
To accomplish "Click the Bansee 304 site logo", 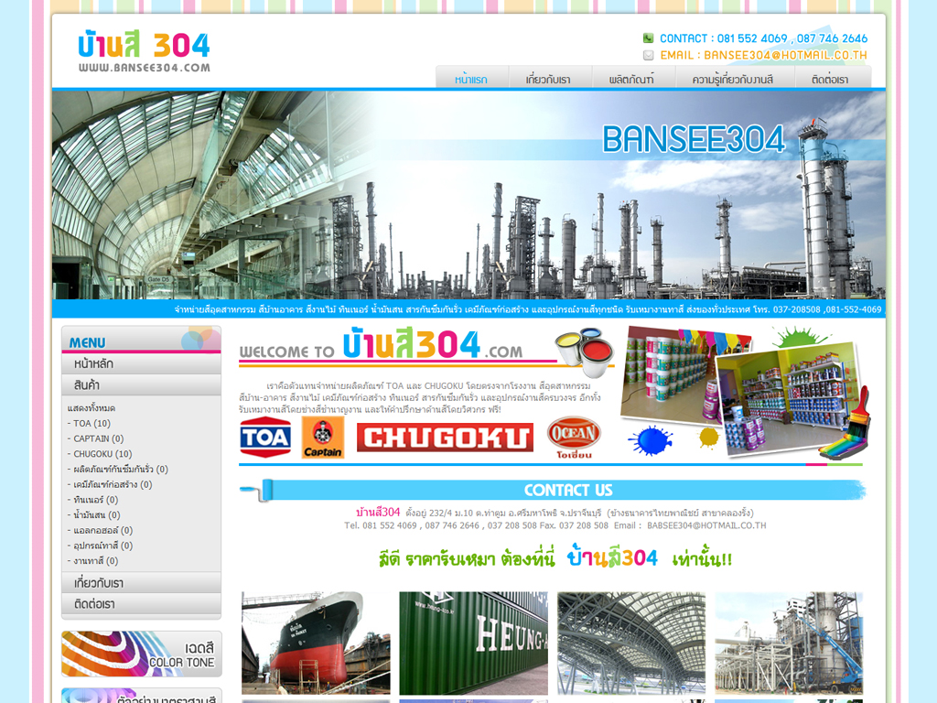I will coord(144,52).
